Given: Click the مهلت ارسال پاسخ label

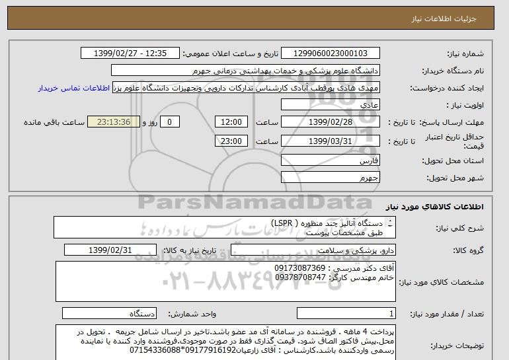Looking at the screenshot, I should [451, 123].
